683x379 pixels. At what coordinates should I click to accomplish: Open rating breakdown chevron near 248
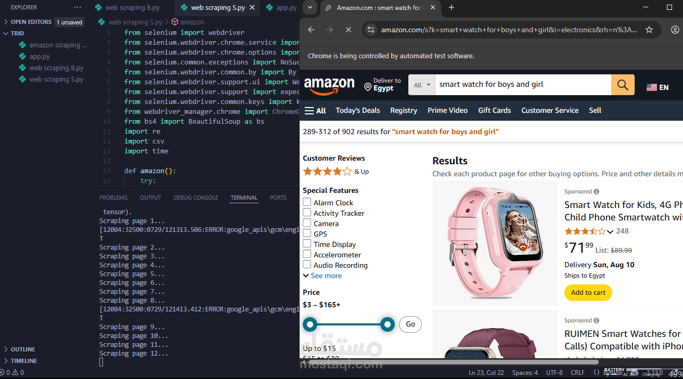(610, 231)
